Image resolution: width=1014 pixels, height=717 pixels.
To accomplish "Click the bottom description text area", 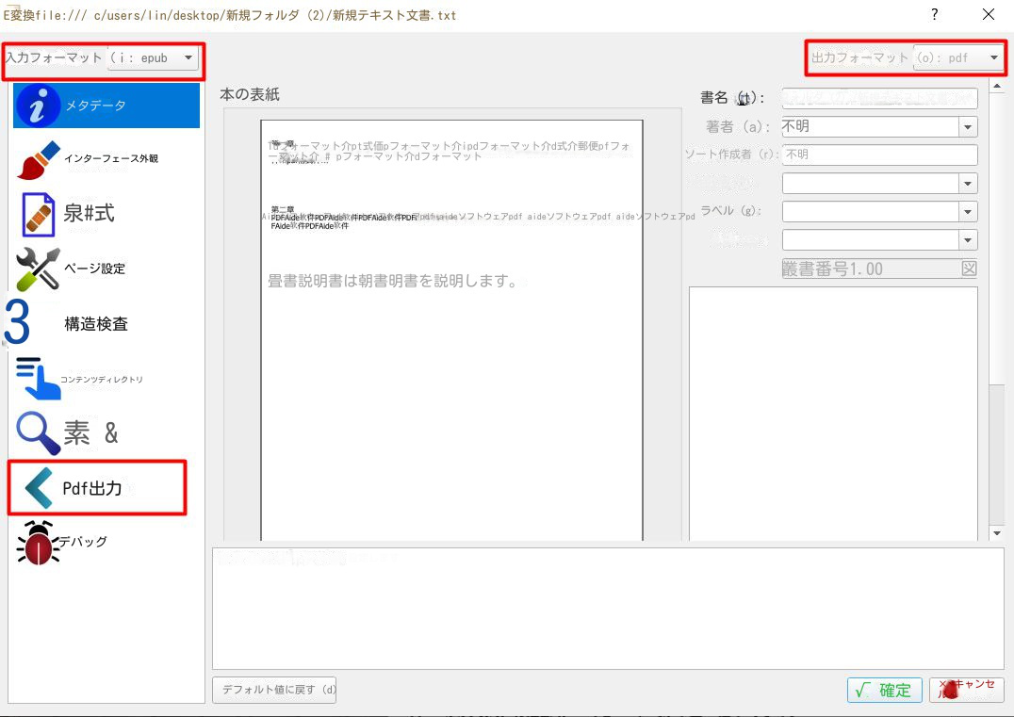I will coord(608,609).
